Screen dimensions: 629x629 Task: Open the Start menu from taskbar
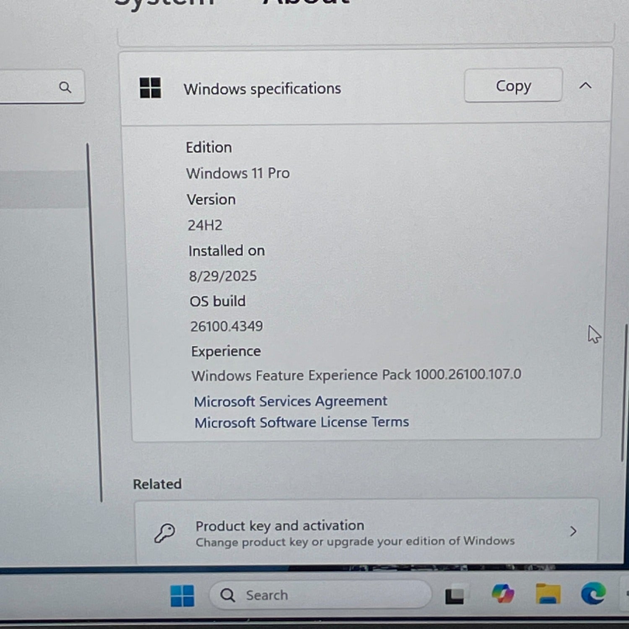click(182, 595)
